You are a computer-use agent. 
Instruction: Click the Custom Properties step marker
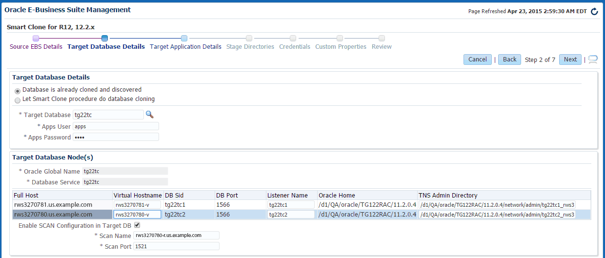tap(340, 38)
